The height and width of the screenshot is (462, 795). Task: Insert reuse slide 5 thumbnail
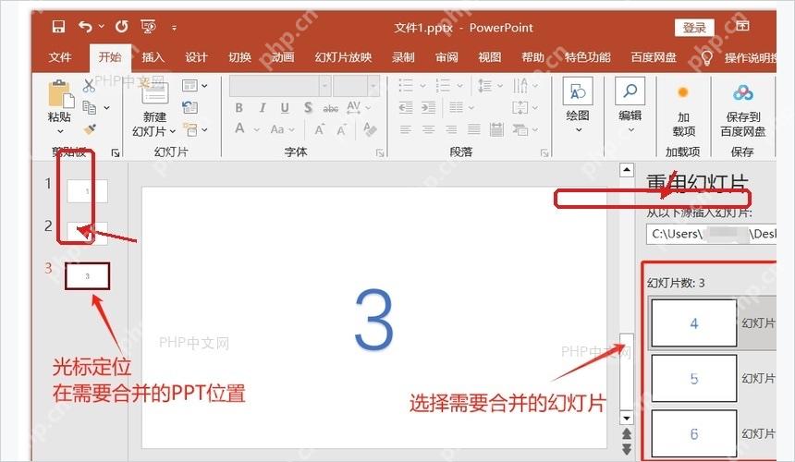(x=693, y=378)
